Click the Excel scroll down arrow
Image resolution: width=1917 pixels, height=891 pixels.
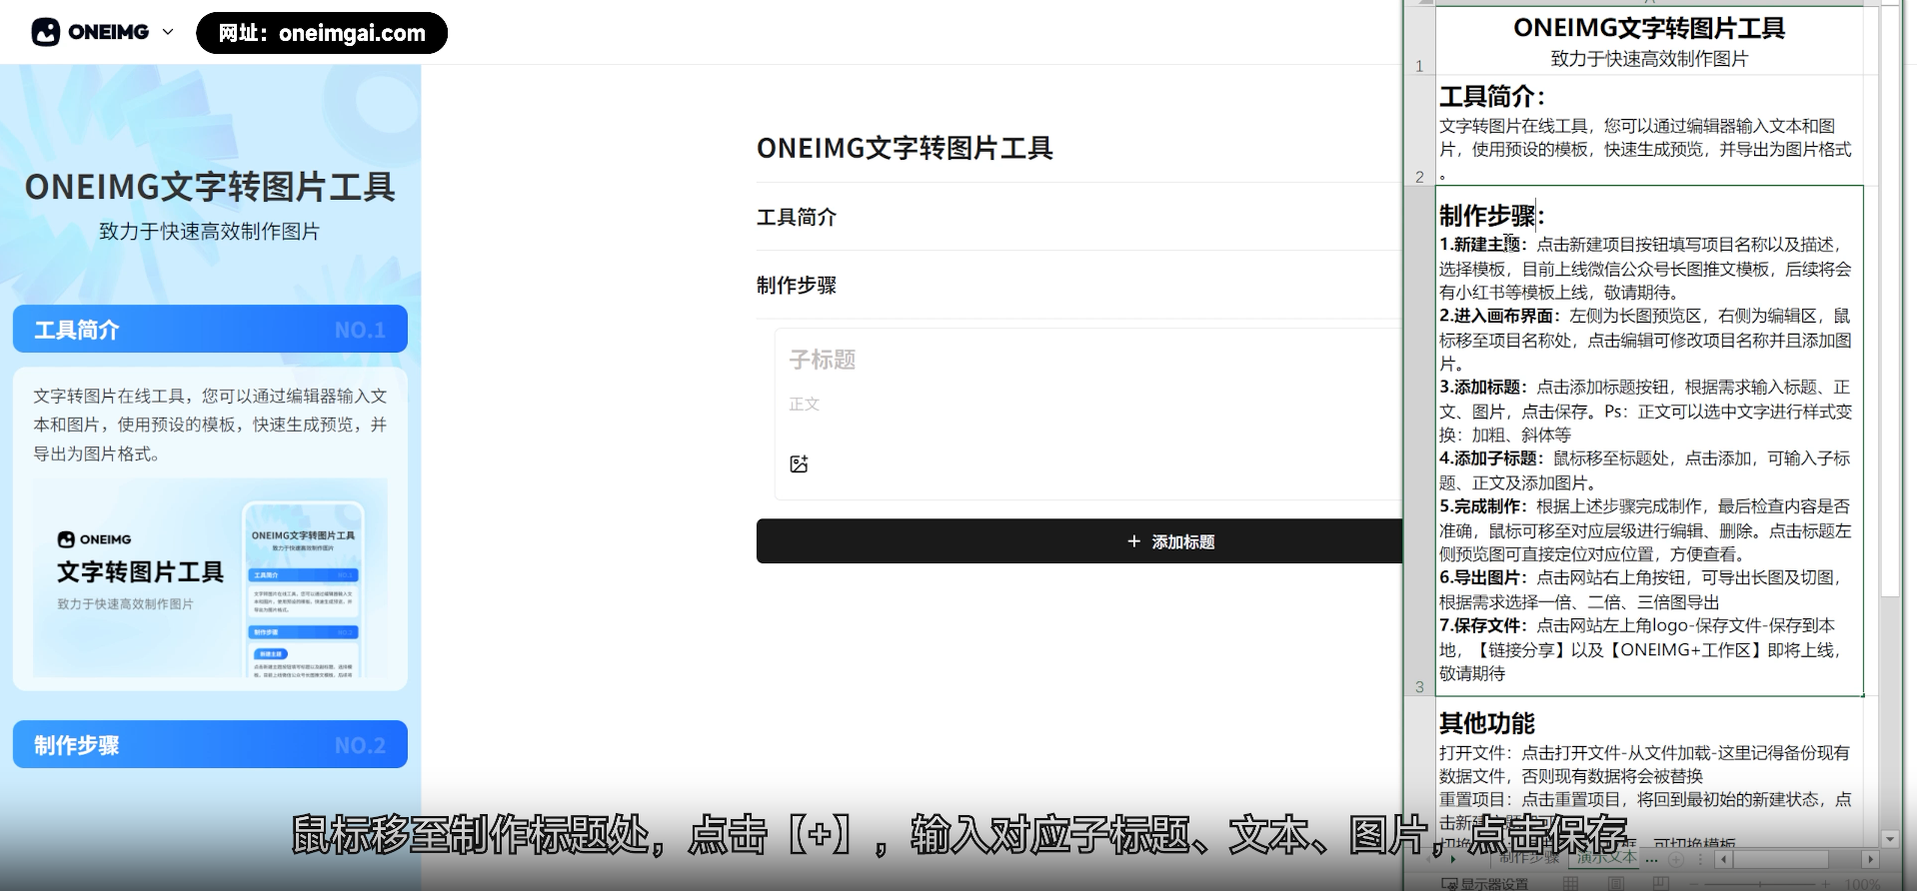[1889, 839]
